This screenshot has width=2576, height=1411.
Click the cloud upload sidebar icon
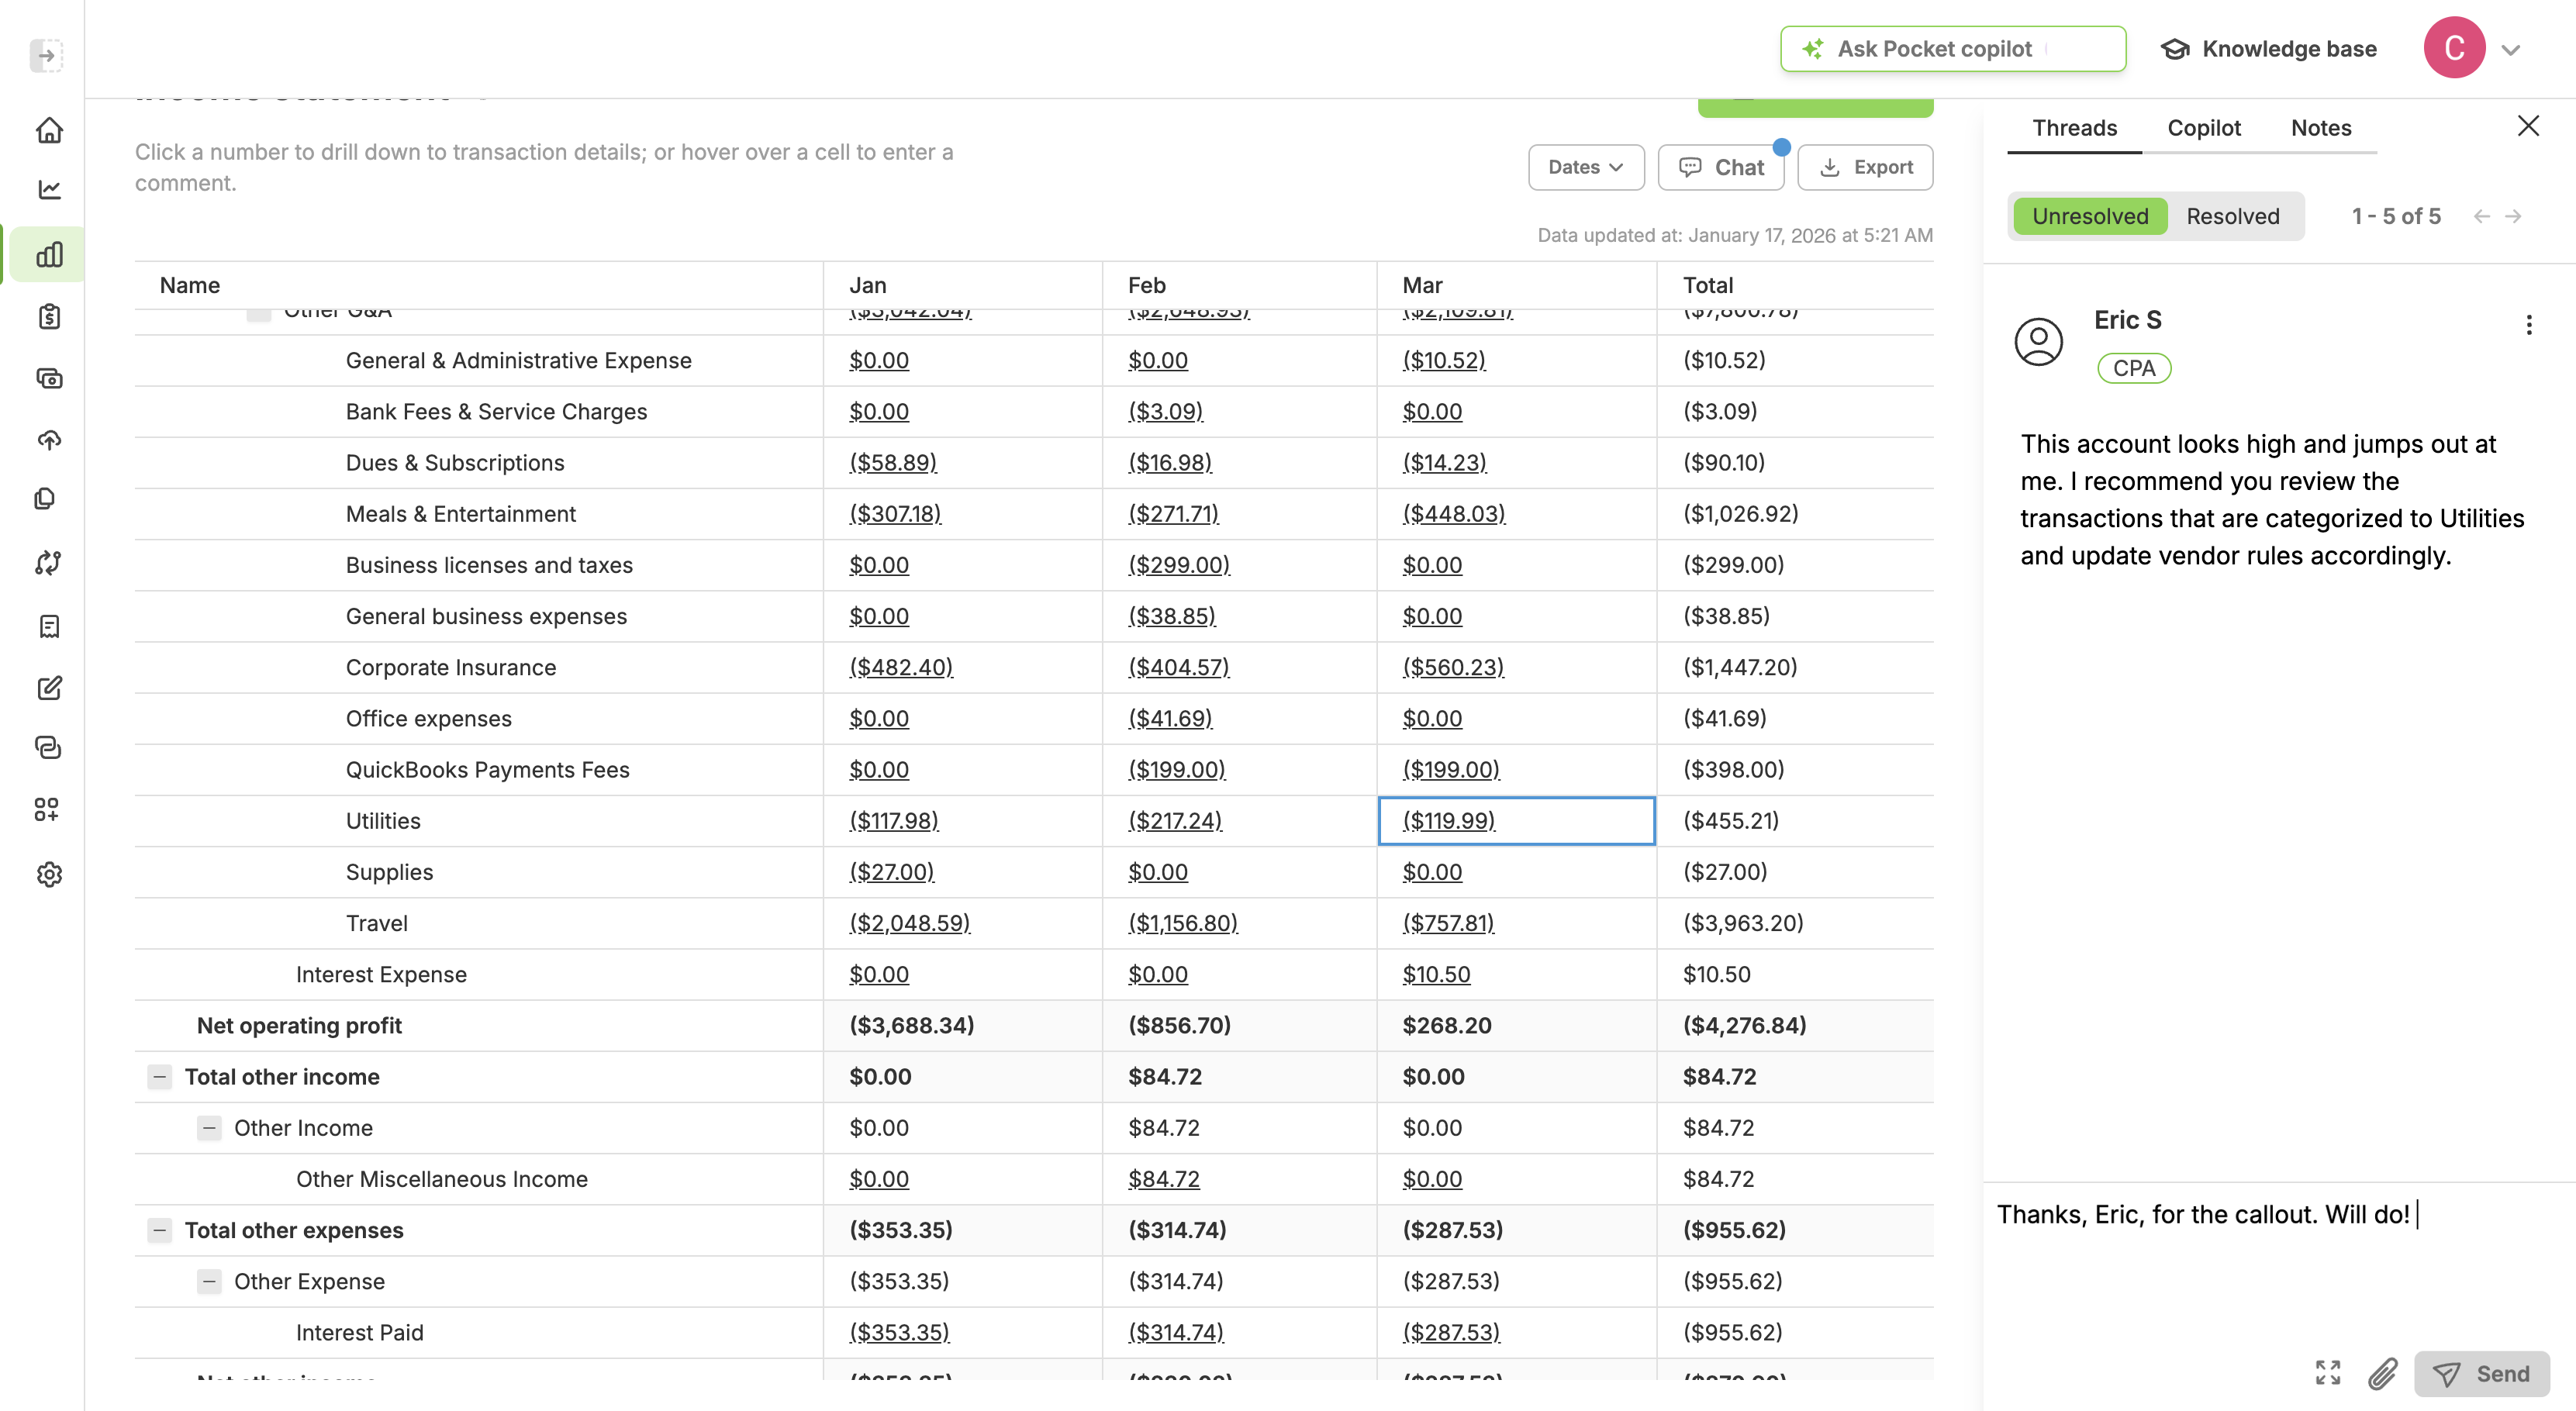49,440
